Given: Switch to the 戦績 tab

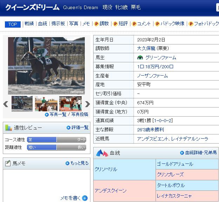Looking at the screenshot, I should click(x=29, y=23).
